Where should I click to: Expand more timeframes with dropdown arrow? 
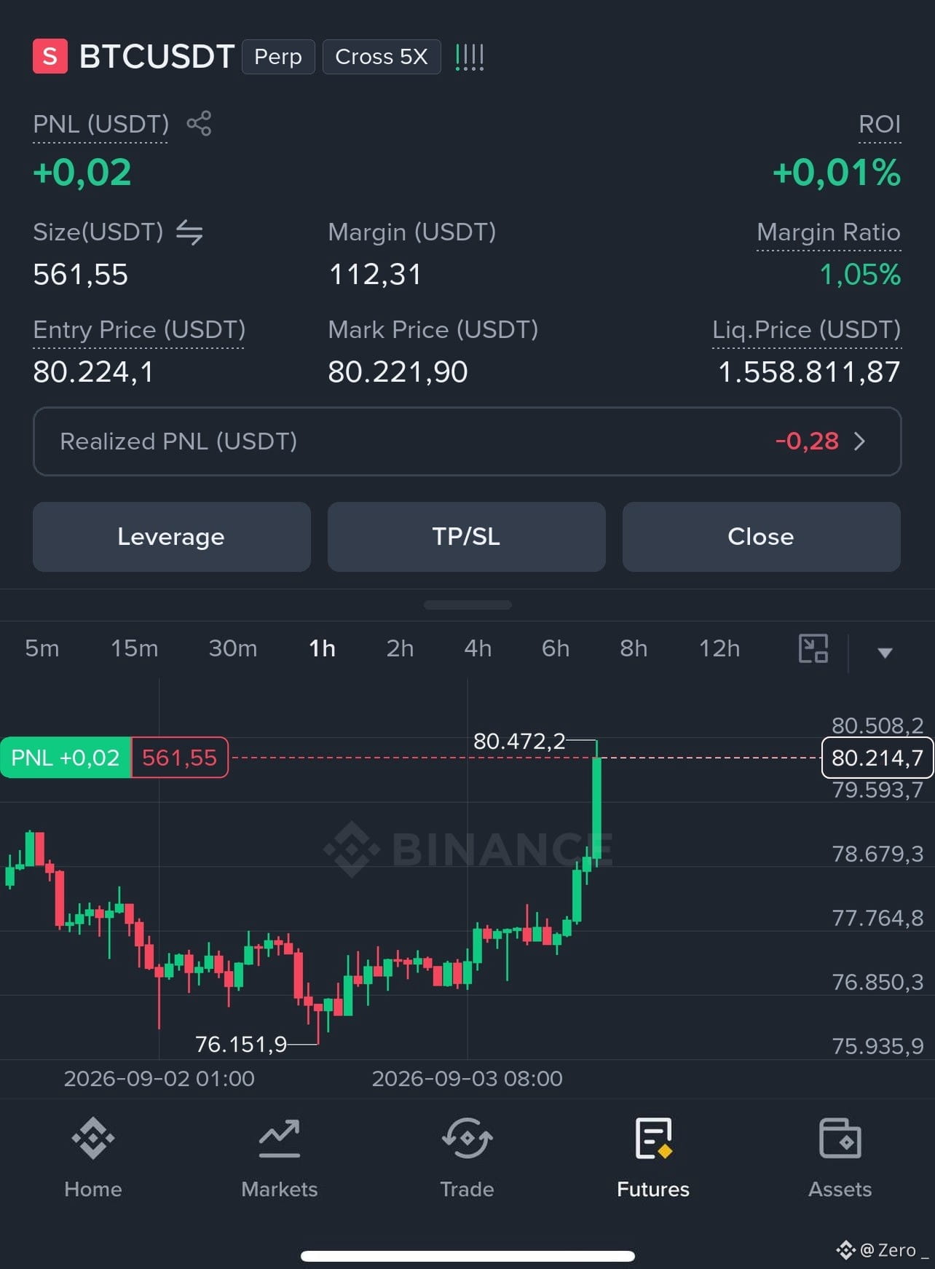[x=885, y=653]
